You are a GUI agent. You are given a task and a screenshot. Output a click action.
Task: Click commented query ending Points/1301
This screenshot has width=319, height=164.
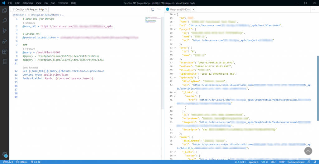[63, 60]
